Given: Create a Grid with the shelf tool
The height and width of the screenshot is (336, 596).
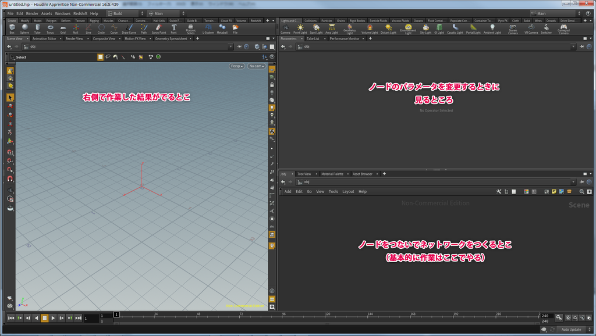Looking at the screenshot, I should (x=63, y=29).
